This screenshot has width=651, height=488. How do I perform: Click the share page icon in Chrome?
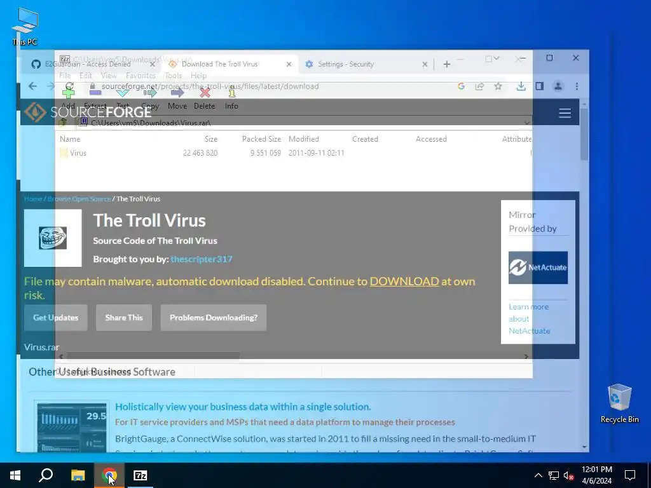(x=479, y=86)
